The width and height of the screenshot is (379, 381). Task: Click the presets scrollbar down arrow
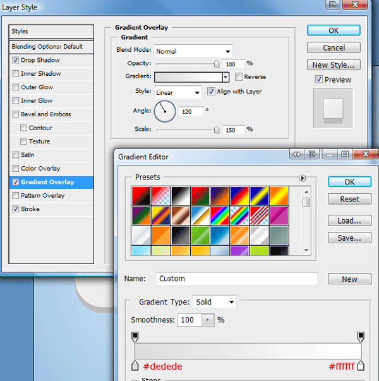pyautogui.click(x=306, y=250)
